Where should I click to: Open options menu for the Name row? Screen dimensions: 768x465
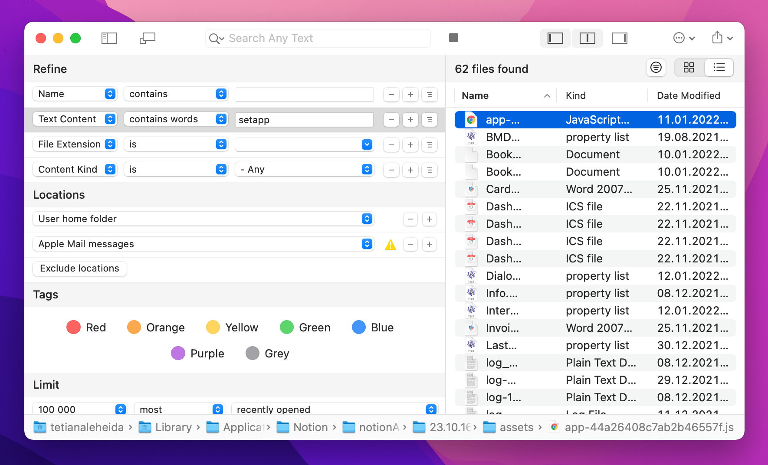(x=430, y=95)
